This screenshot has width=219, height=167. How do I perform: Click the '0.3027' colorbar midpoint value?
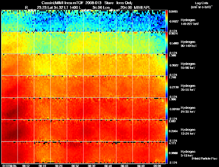coord(174,65)
